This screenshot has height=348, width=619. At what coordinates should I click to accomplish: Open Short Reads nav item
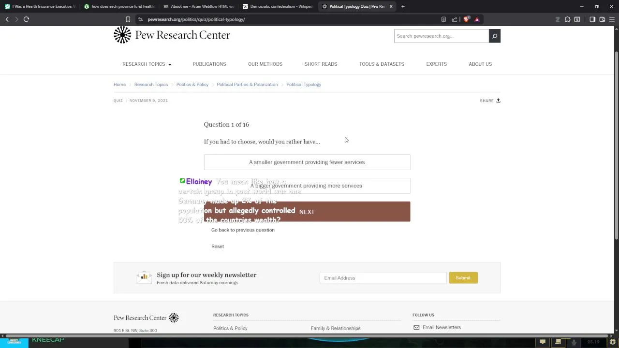click(321, 64)
